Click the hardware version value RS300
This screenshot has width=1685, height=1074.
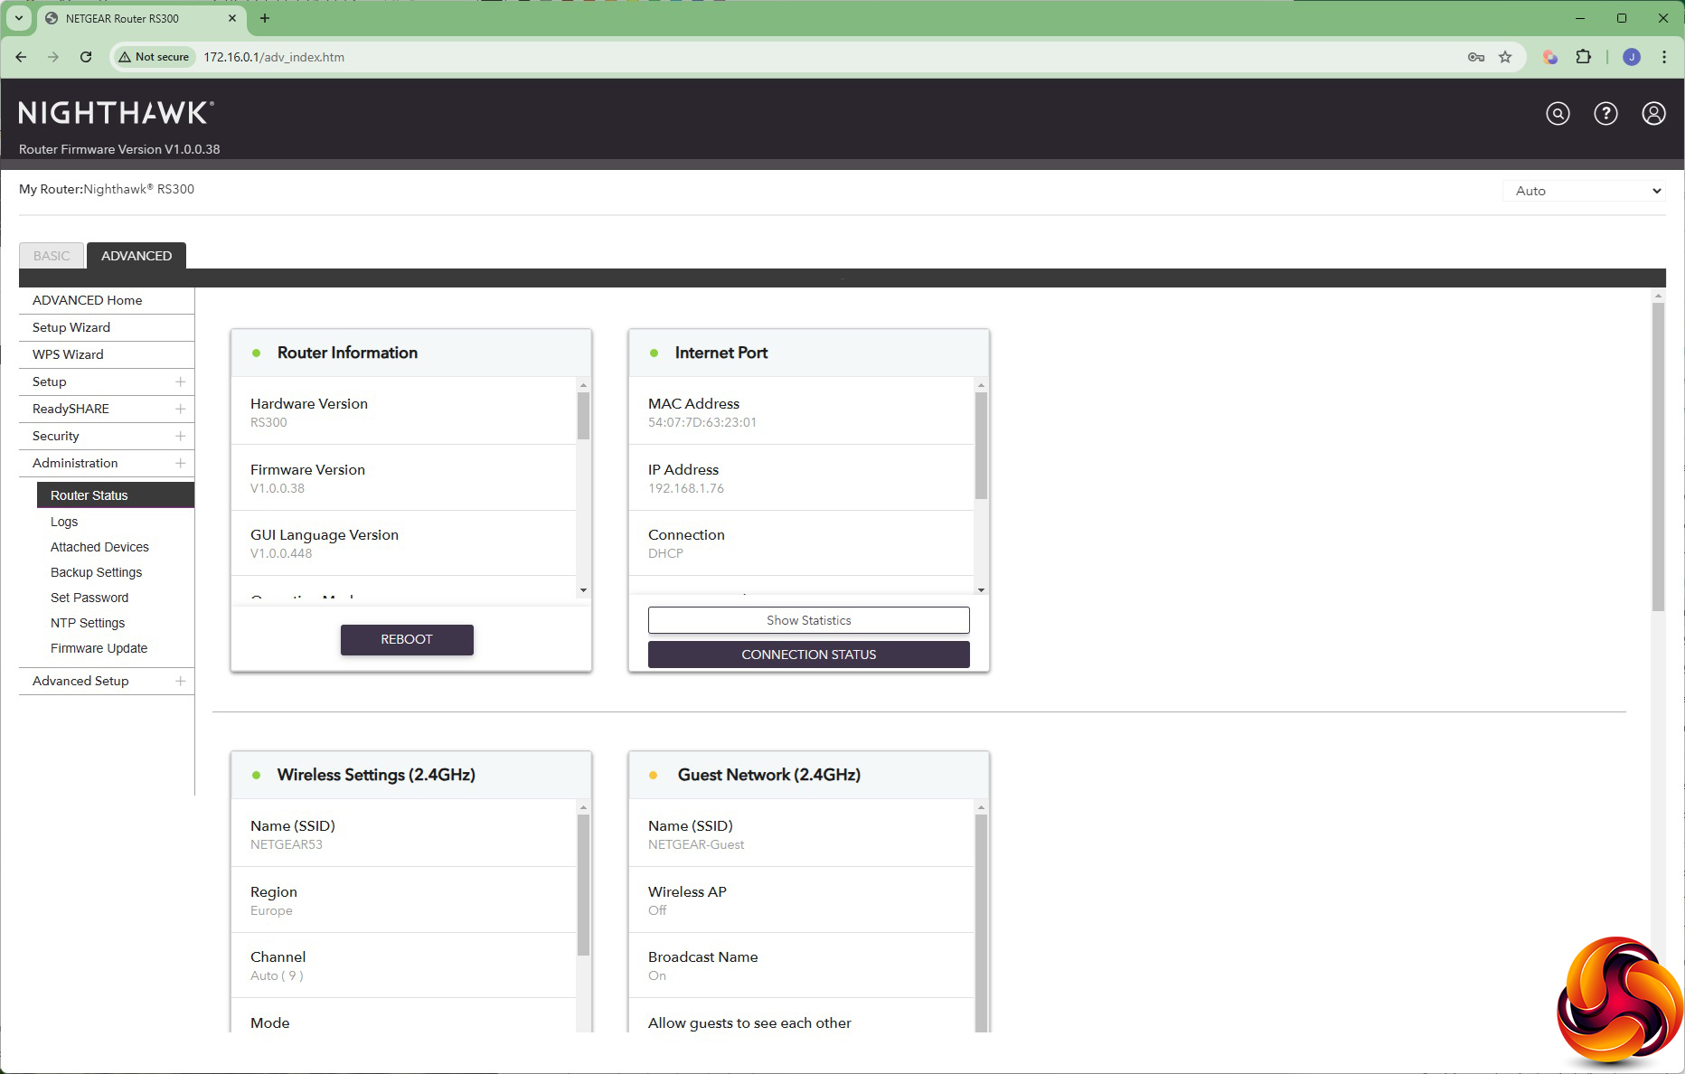[x=268, y=422]
